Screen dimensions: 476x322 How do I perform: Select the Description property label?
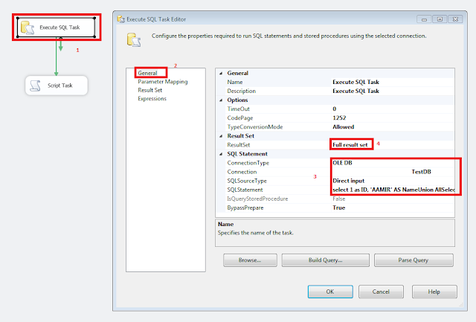[241, 91]
